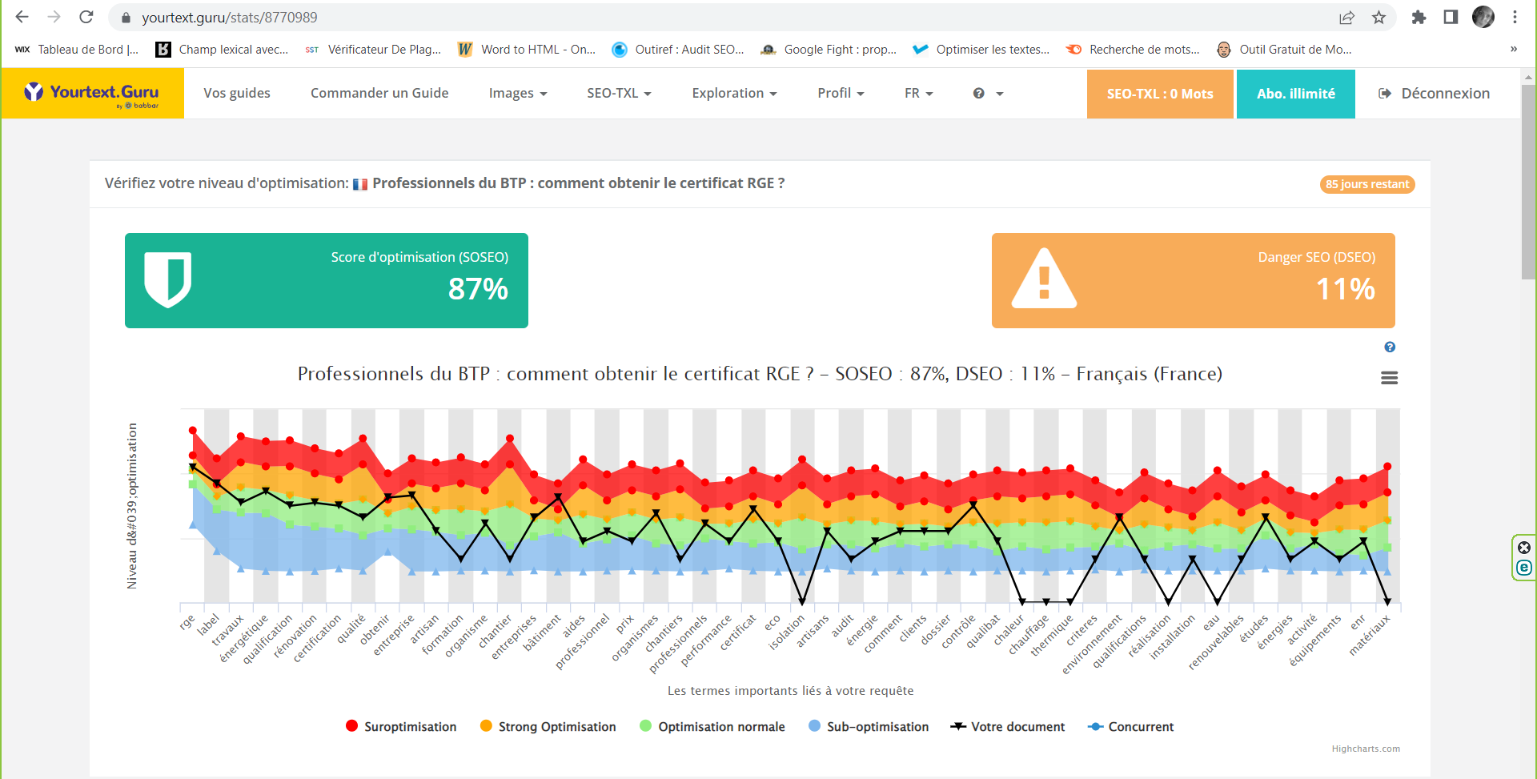Click the Yourtext.Guru logo
This screenshot has height=779, width=1537.
(92, 92)
